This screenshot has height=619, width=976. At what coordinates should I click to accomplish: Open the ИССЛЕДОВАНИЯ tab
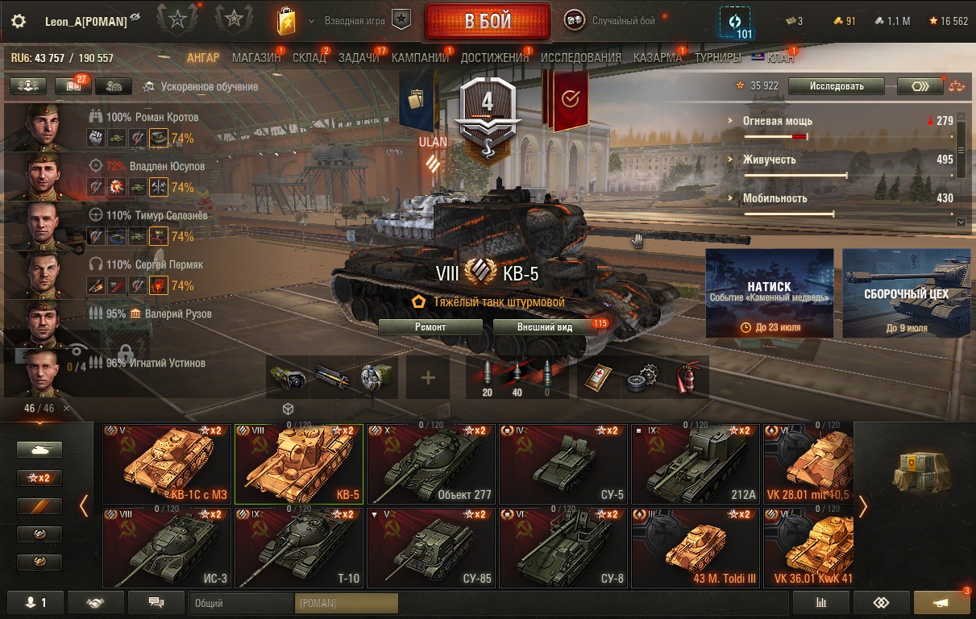point(581,57)
